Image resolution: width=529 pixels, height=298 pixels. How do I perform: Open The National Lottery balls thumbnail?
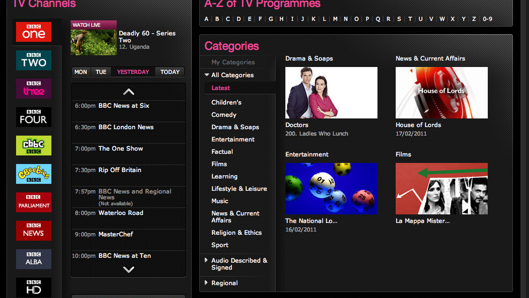331,189
